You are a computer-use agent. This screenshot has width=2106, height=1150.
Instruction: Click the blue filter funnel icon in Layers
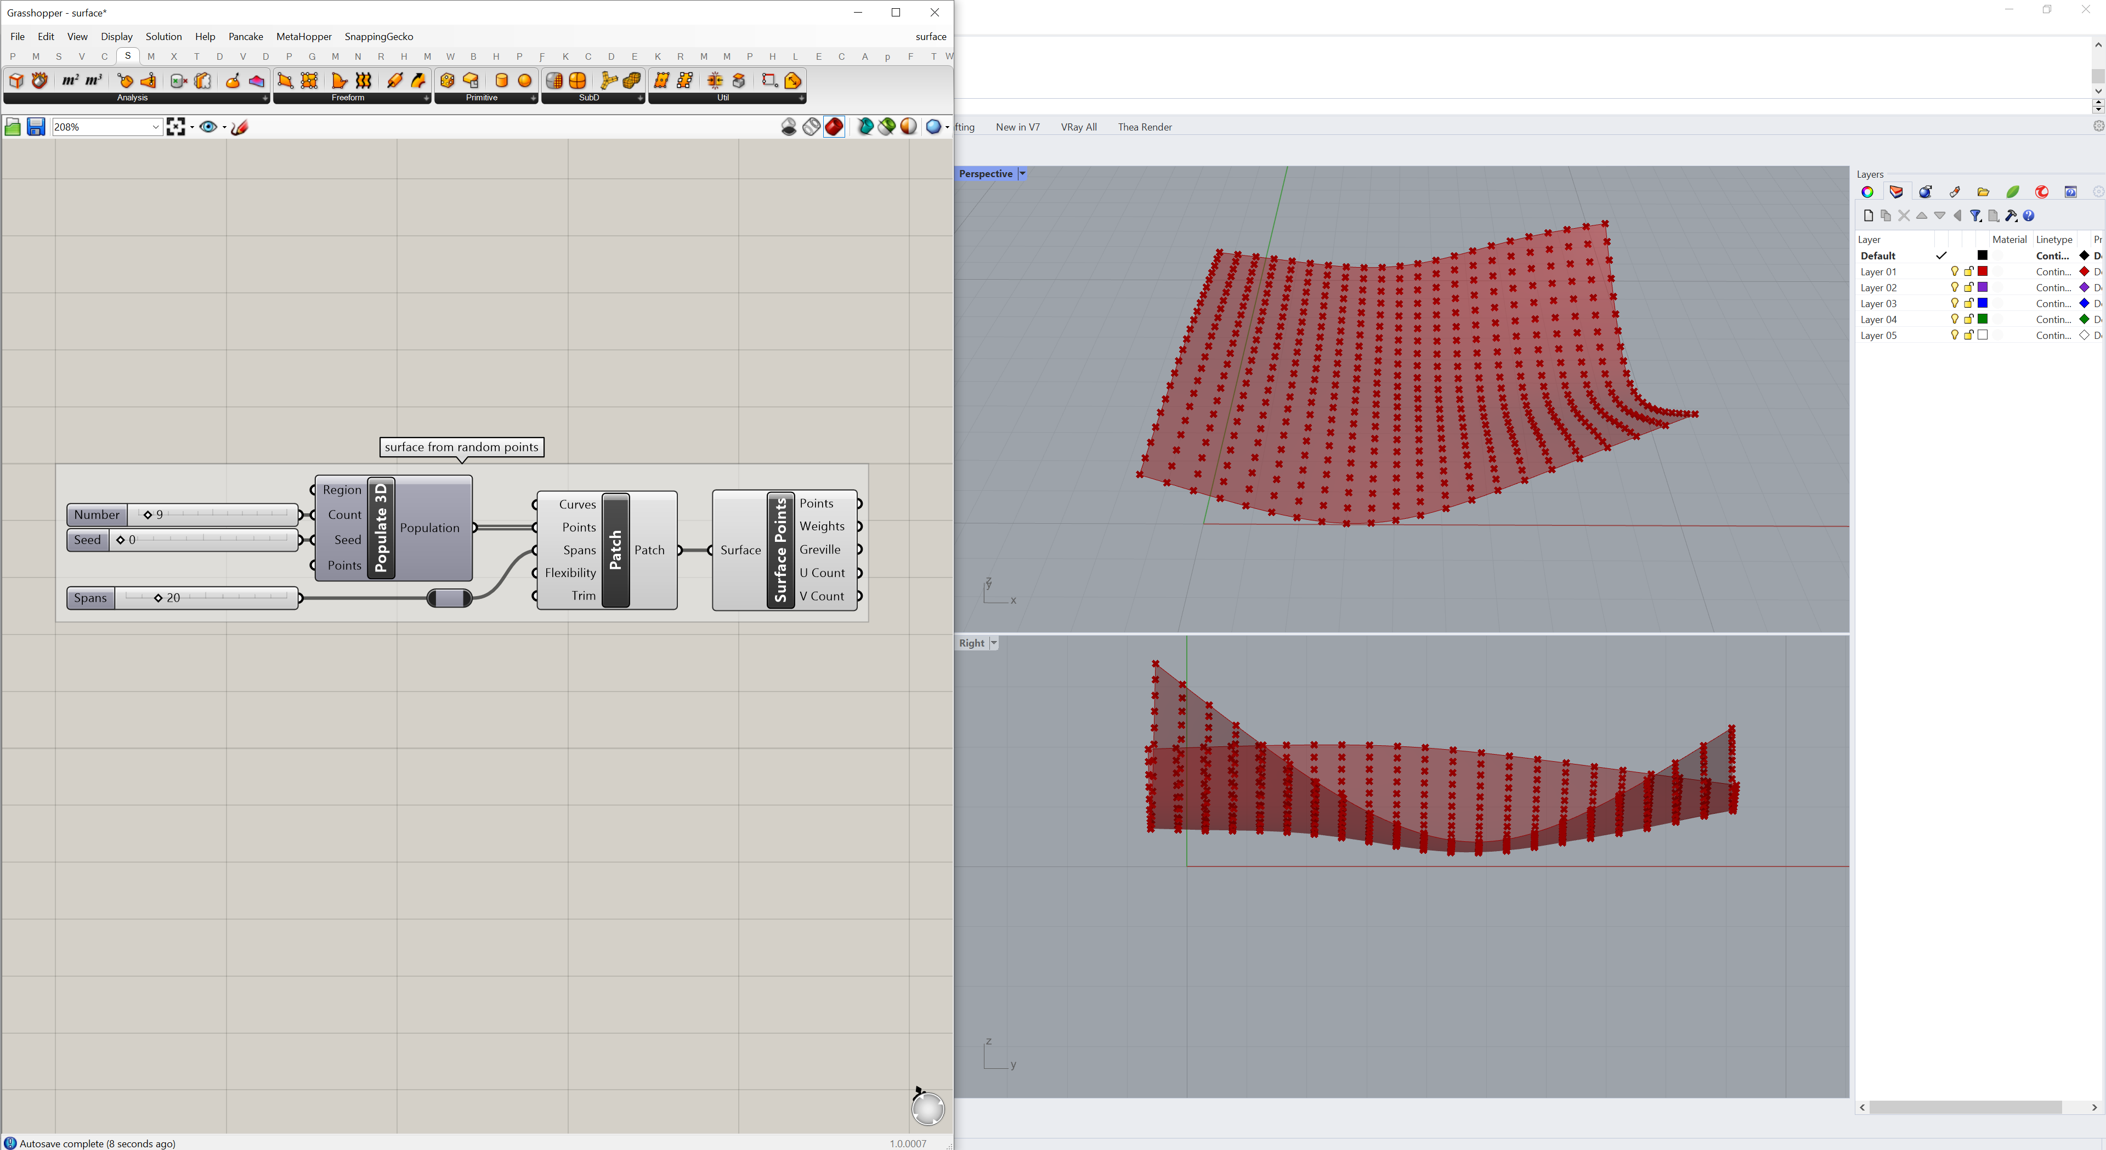pos(1975,216)
